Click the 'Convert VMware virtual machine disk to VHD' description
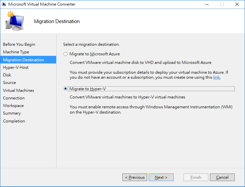Viewport: 245px width, 187px height. (141, 63)
